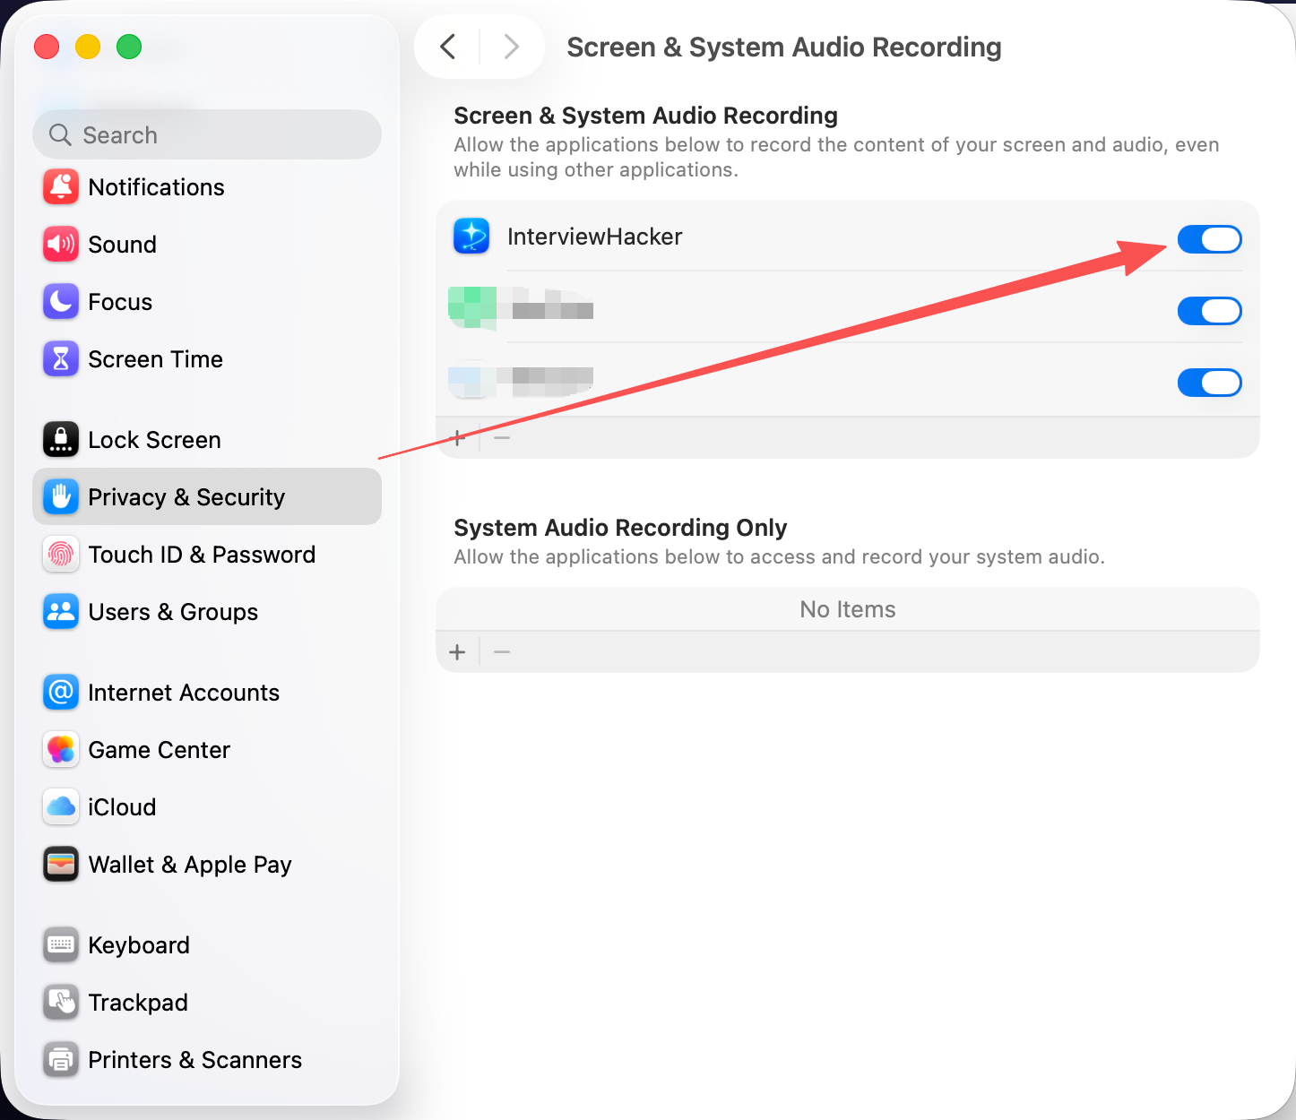This screenshot has height=1120, width=1296.
Task: Open Printers & Scanners settings
Action: (x=207, y=1060)
